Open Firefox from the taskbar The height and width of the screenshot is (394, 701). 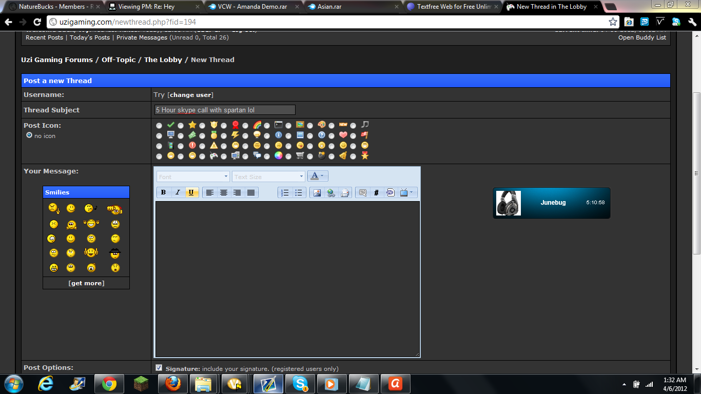pyautogui.click(x=172, y=384)
